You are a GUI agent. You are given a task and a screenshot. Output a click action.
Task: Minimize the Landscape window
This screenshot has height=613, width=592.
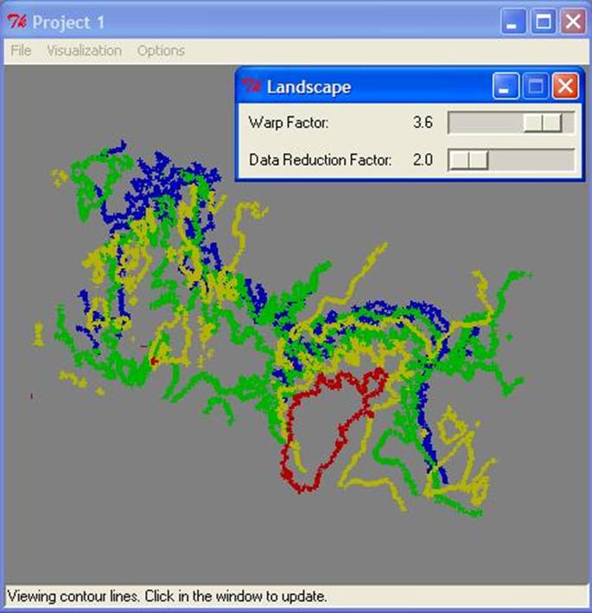(506, 86)
